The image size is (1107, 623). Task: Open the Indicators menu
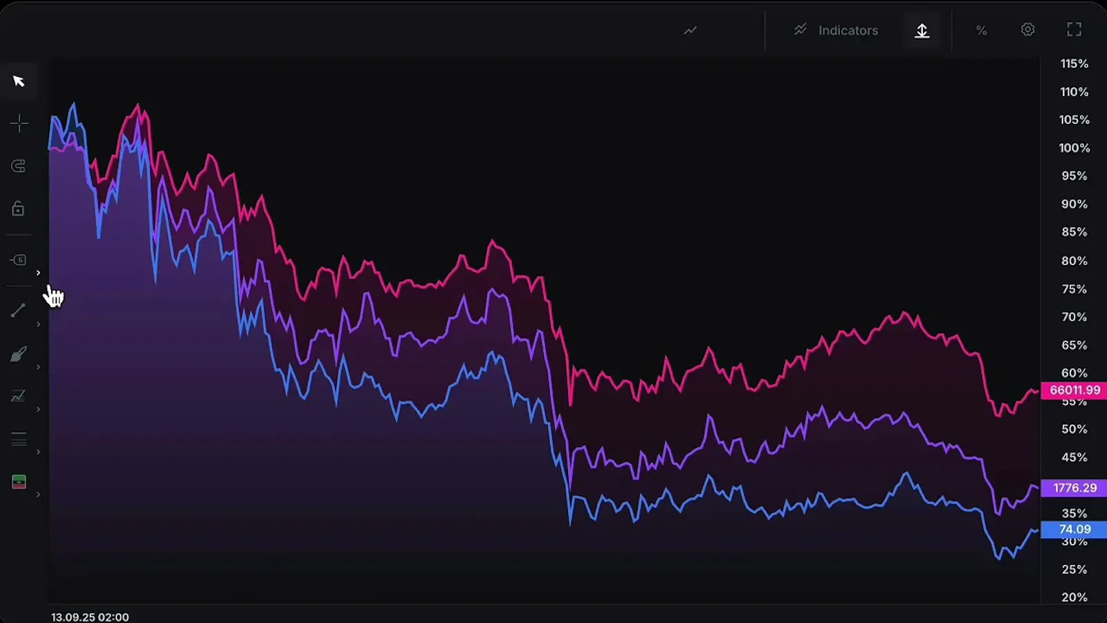click(836, 30)
